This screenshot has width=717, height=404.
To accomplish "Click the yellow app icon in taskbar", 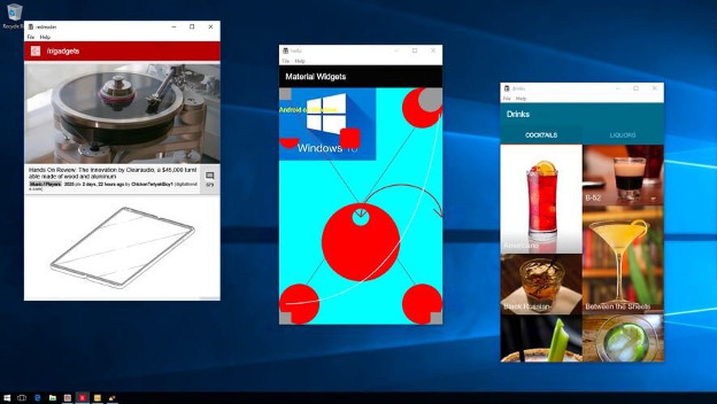I will [97, 398].
